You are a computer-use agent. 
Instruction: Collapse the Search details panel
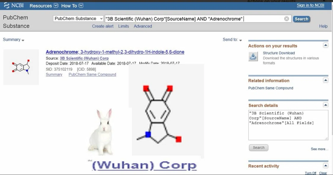pyautogui.click(x=325, y=105)
